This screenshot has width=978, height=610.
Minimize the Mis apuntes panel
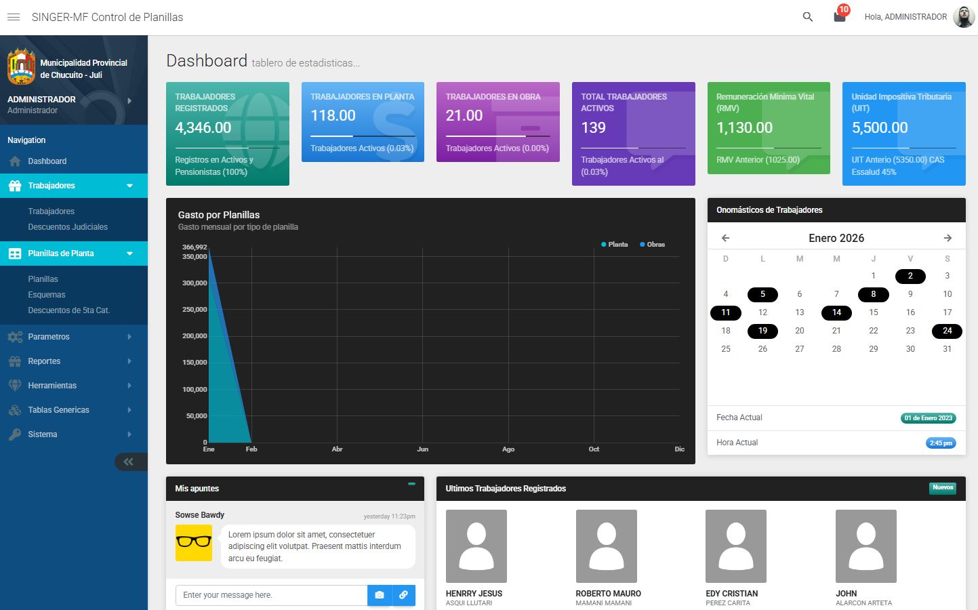pyautogui.click(x=411, y=484)
